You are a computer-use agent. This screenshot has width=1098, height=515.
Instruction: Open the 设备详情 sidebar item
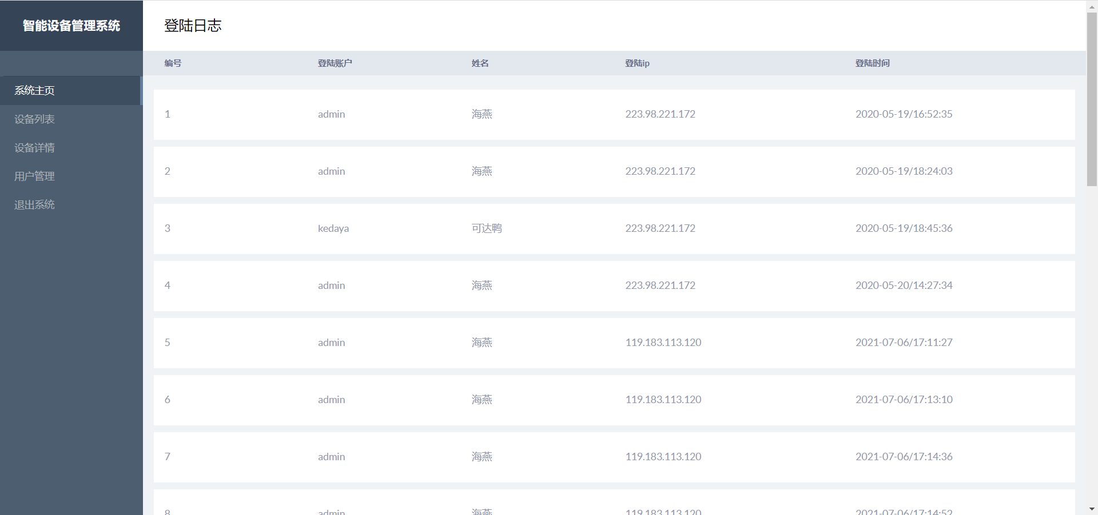(34, 147)
